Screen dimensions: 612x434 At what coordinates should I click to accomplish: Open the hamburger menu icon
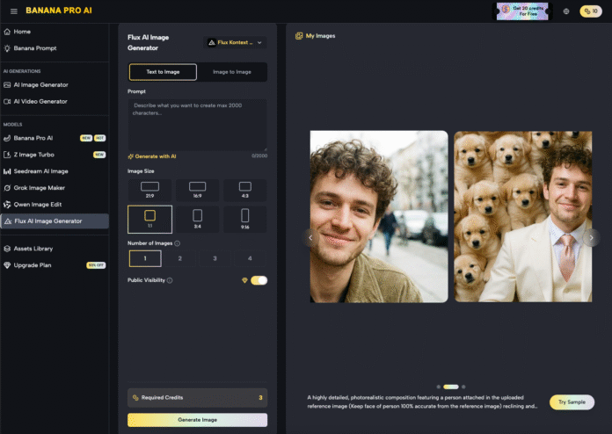click(13, 11)
